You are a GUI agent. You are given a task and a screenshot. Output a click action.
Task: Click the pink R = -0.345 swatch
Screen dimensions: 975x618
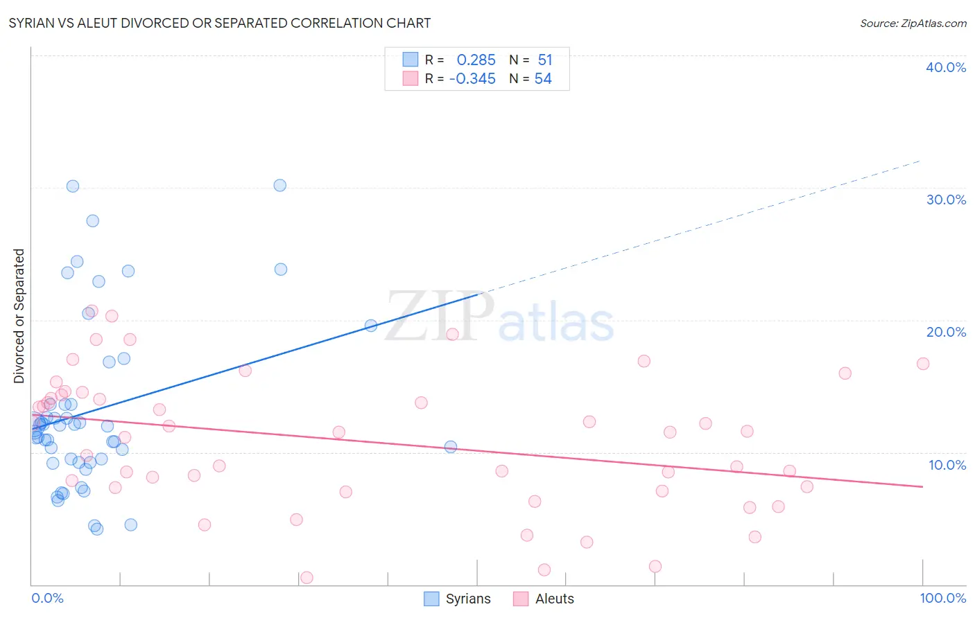coord(411,78)
